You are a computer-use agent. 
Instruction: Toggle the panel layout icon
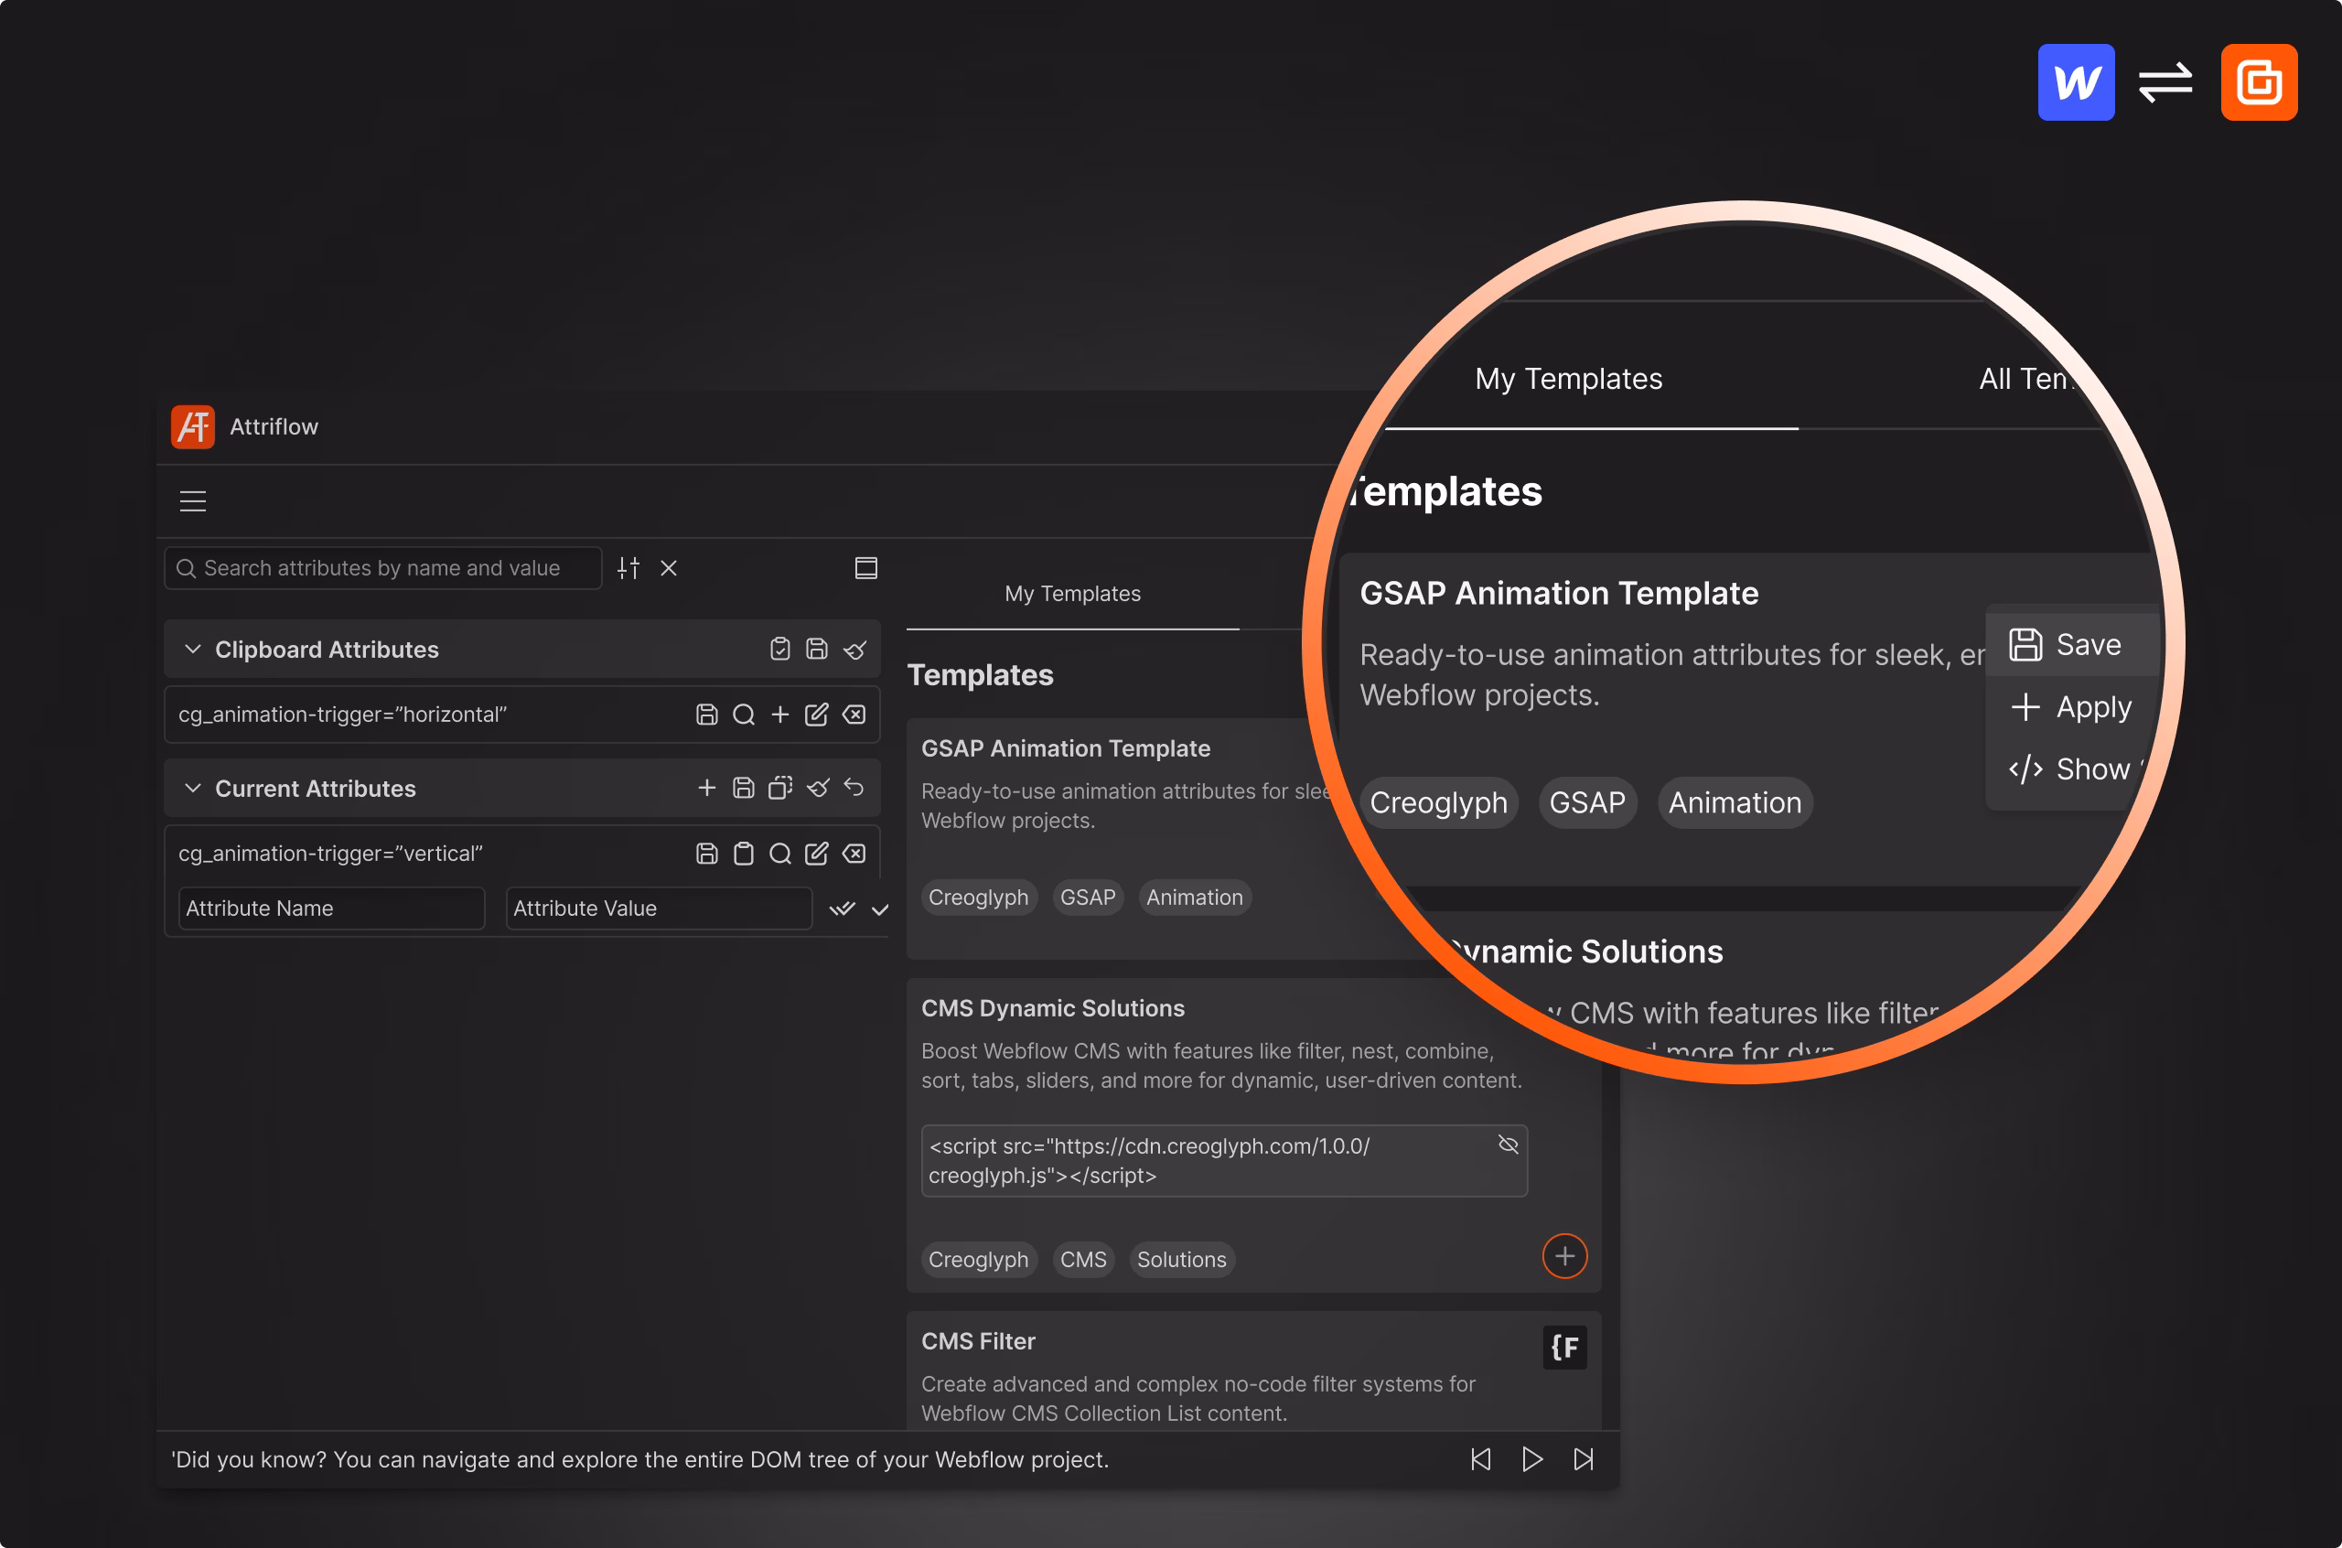tap(865, 567)
